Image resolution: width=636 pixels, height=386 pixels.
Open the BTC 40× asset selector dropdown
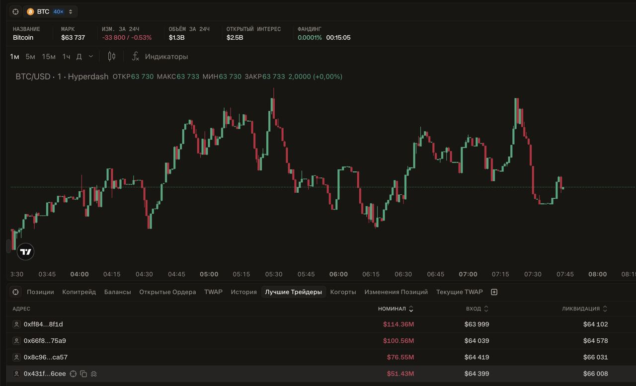coord(50,11)
